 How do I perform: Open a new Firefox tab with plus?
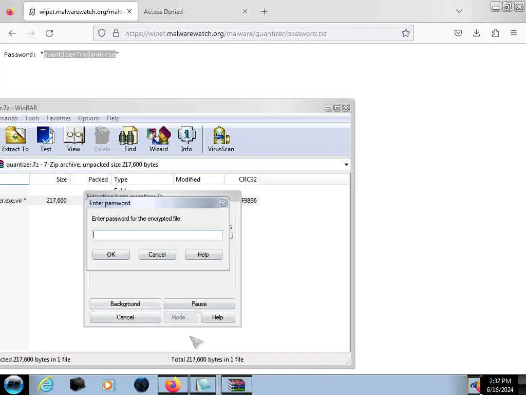264,12
